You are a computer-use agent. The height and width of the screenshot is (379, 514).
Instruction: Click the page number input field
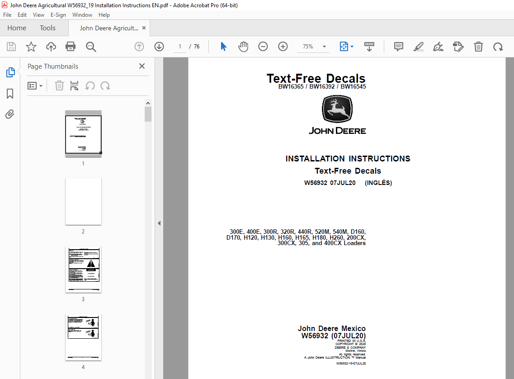[179, 47]
